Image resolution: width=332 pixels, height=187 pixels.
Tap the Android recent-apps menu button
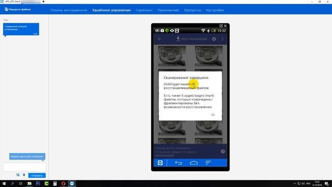208,163
